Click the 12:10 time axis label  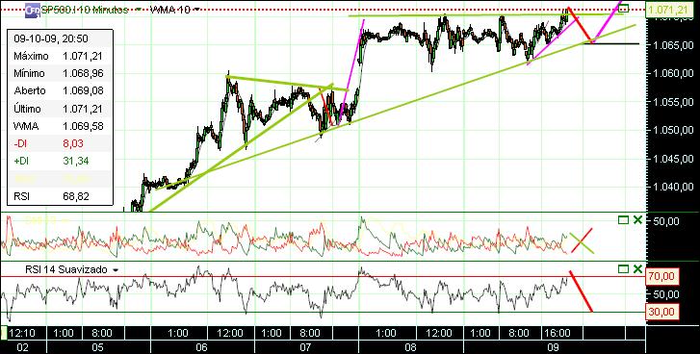tap(22, 333)
